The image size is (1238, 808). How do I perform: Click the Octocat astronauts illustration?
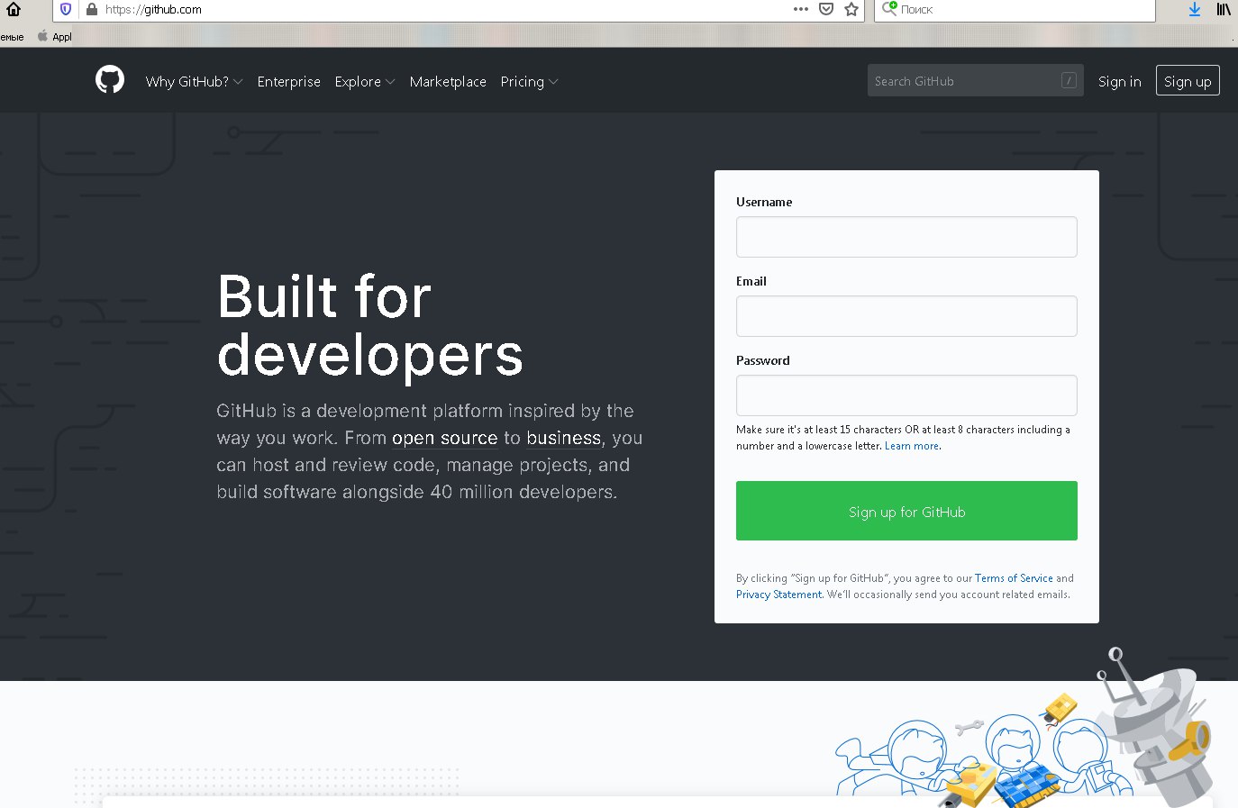[x=1023, y=730]
